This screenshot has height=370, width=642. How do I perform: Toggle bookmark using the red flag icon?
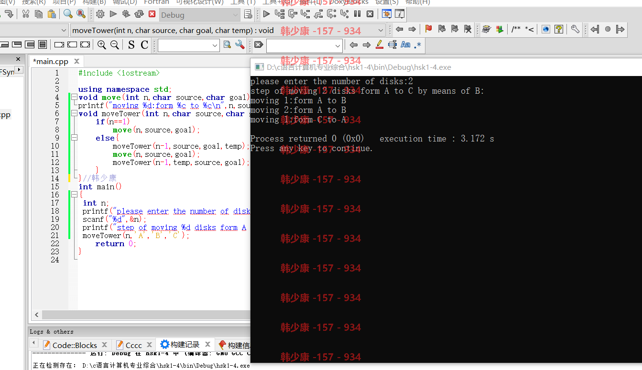428,29
